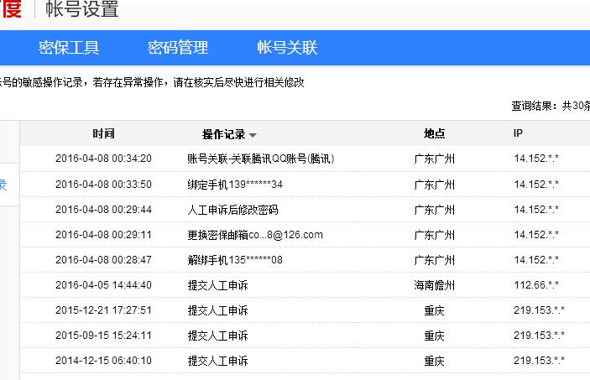The width and height of the screenshot is (590, 380).
Task: Select the 提交人工申诉 entry from 海南儋州
Action: point(217,285)
